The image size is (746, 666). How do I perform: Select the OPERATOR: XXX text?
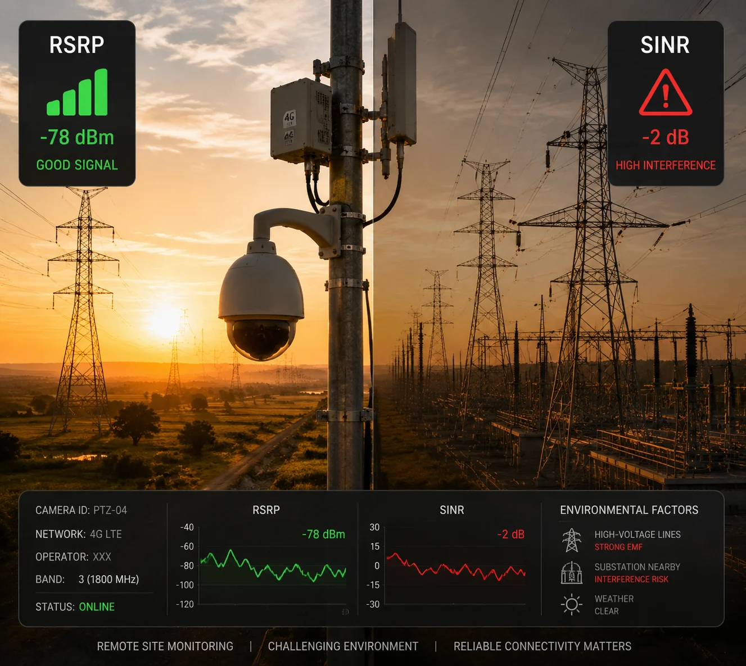73,557
